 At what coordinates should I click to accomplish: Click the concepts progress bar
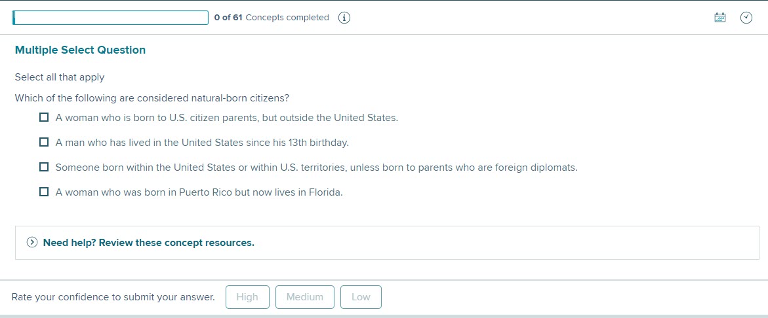pyautogui.click(x=110, y=18)
